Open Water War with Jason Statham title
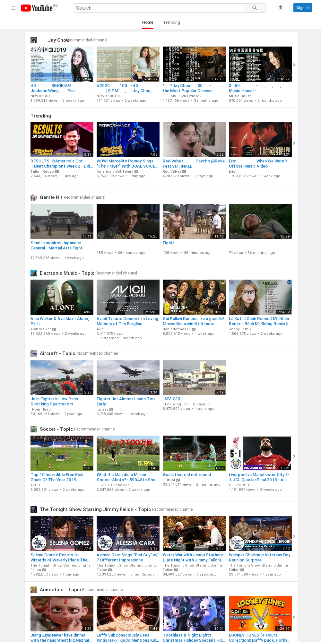Image resolution: width=321 pixels, height=642 pixels. (193, 558)
